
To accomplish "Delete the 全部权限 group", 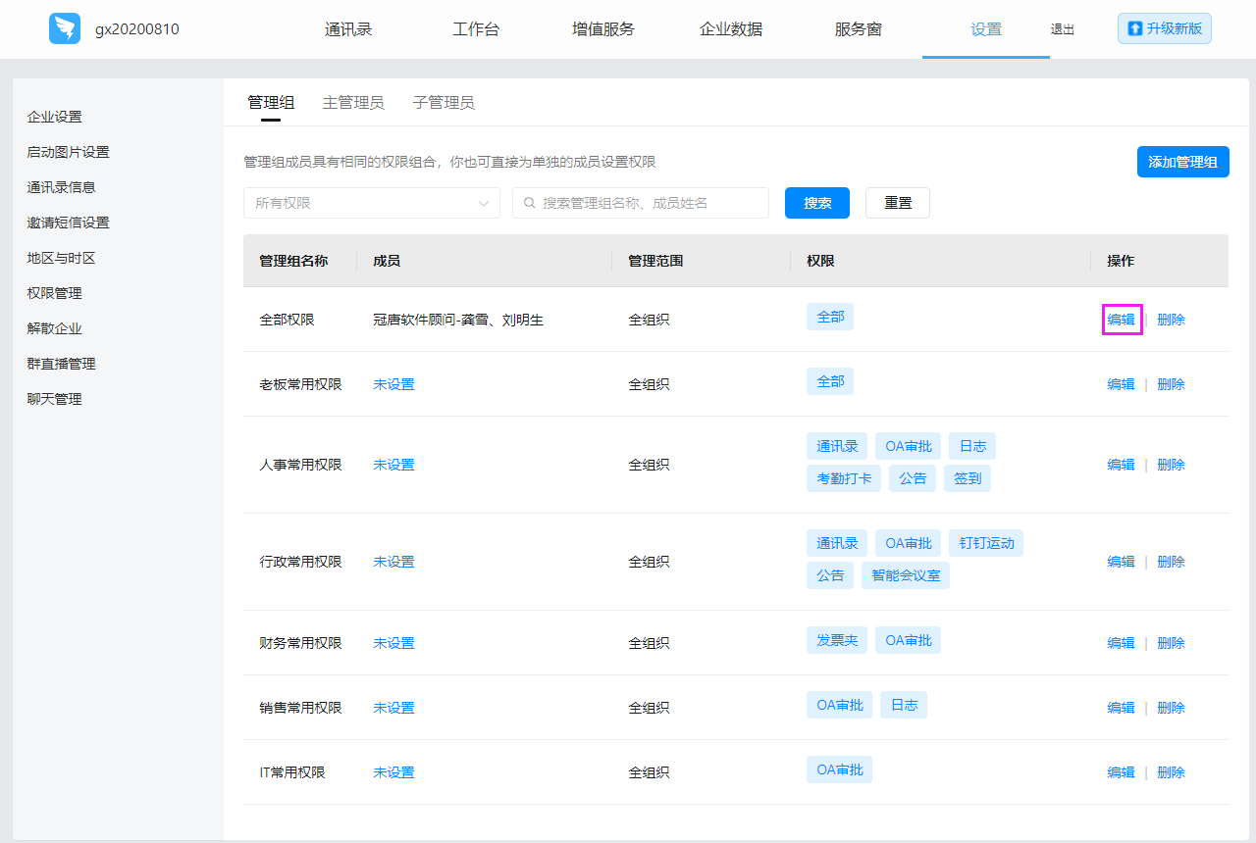I will 1172,320.
